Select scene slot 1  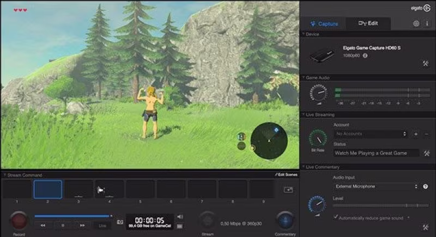pos(17,189)
